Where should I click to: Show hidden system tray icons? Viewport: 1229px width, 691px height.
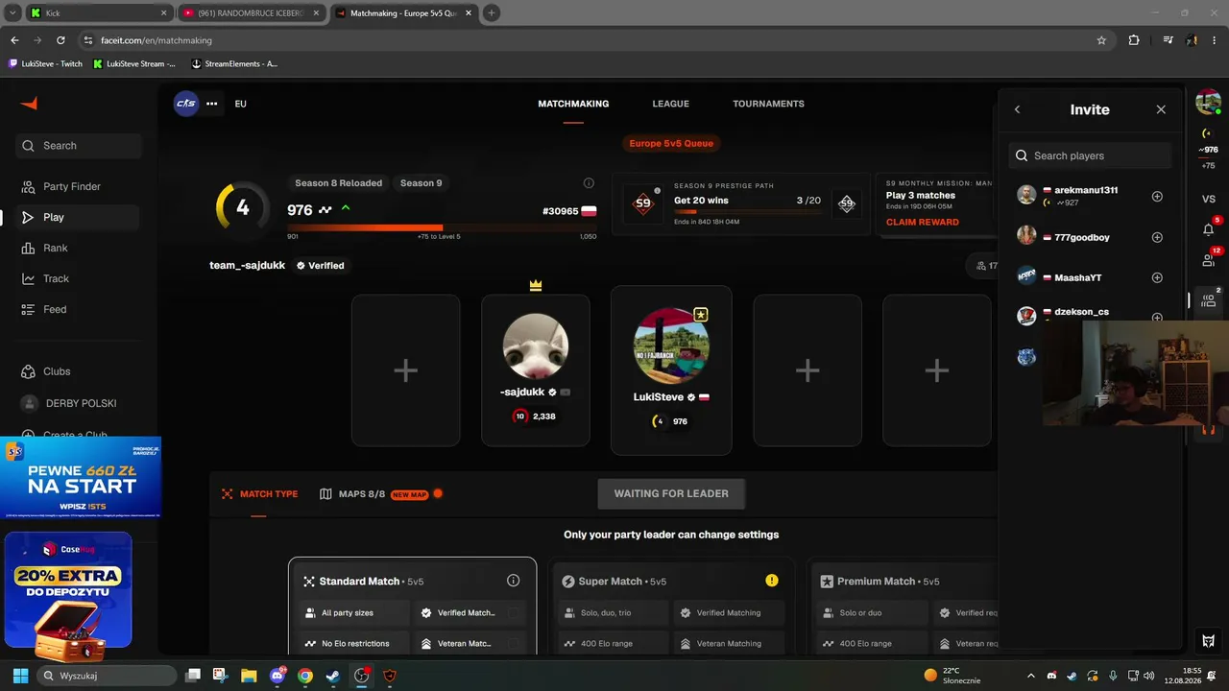(x=1031, y=676)
